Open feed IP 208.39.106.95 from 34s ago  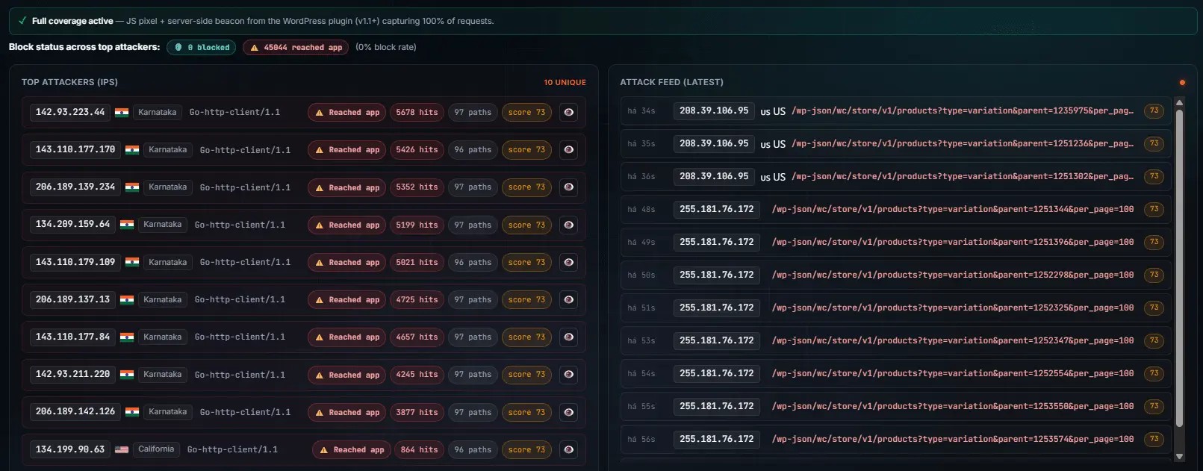(714, 110)
